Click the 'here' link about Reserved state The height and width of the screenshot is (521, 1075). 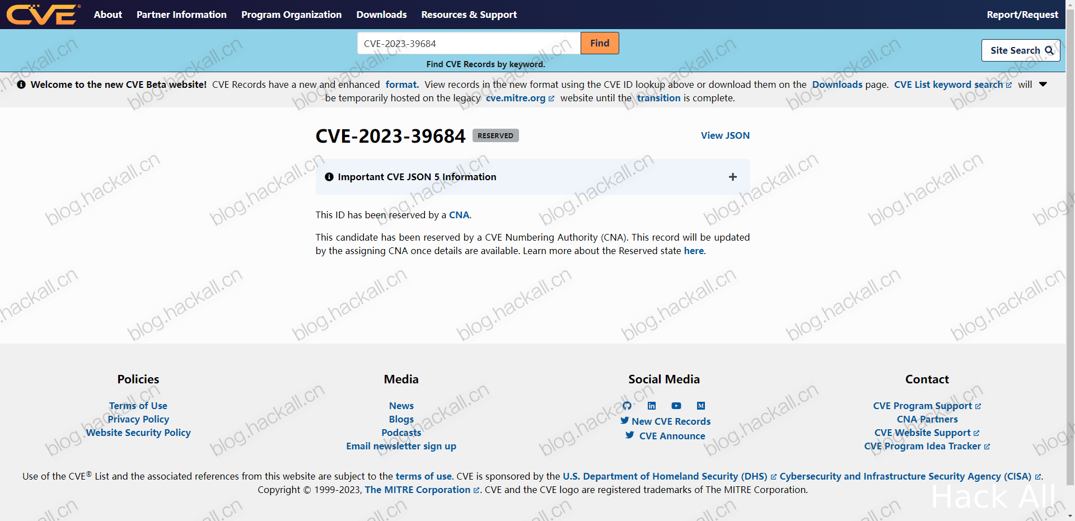point(694,251)
